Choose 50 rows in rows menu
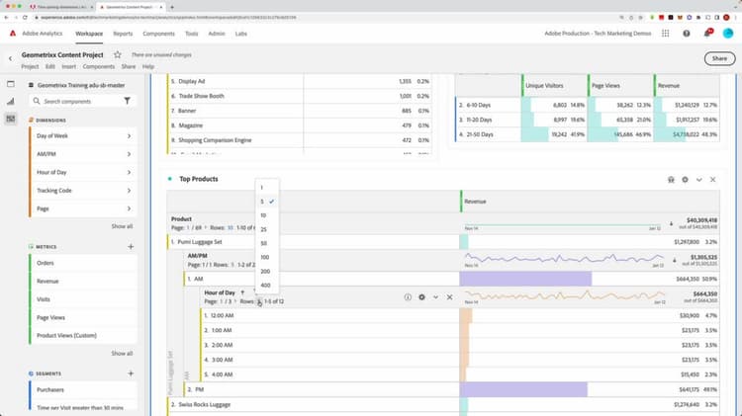Screen dimensions: 742x416 [267, 243]
